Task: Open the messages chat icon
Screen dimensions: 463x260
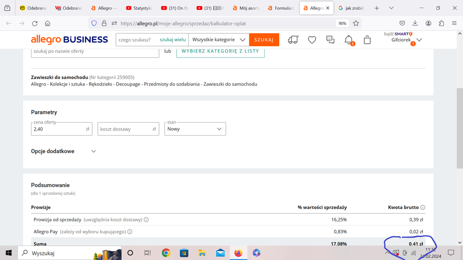Action: click(330, 40)
